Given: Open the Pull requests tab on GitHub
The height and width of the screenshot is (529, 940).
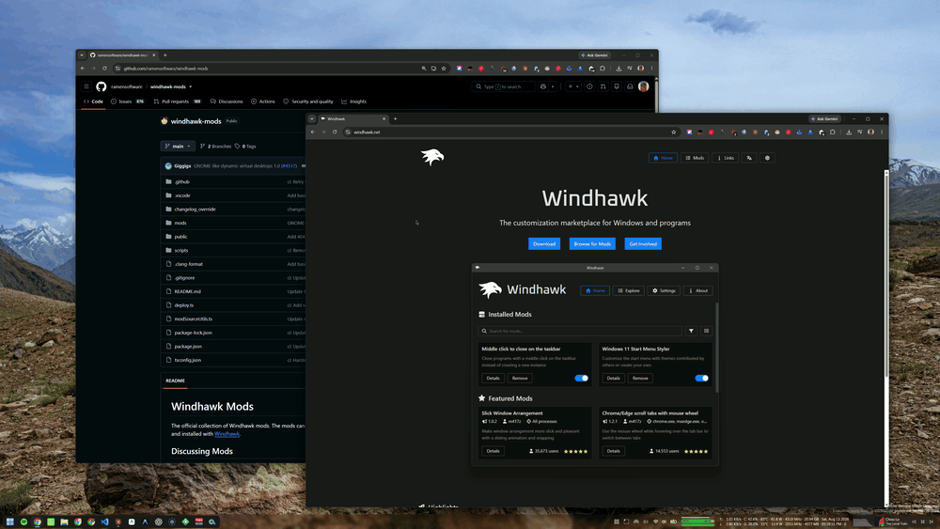Looking at the screenshot, I should [177, 101].
